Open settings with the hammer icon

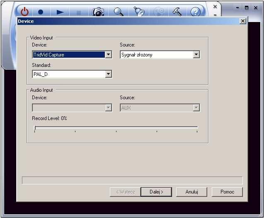177,12
